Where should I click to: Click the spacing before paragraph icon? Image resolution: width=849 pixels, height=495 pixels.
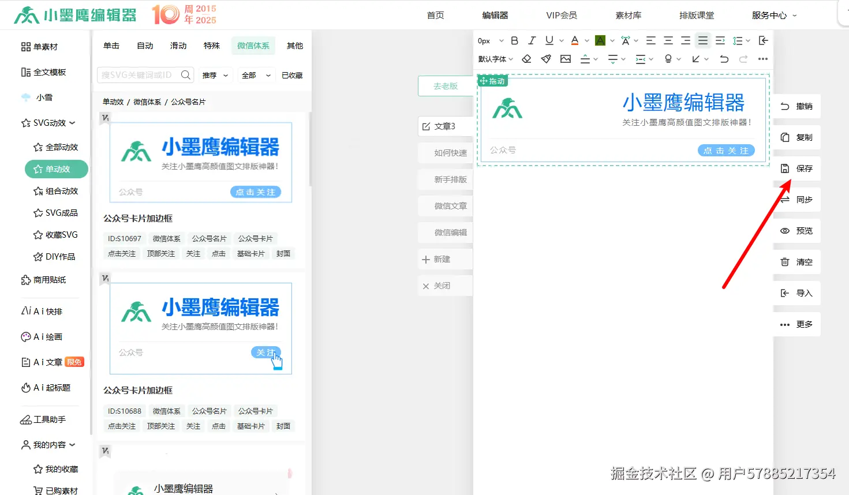click(585, 59)
